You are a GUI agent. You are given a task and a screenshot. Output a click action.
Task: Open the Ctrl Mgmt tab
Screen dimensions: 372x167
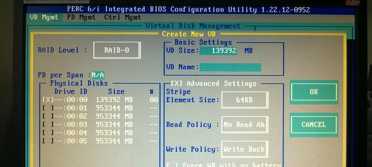(x=123, y=17)
